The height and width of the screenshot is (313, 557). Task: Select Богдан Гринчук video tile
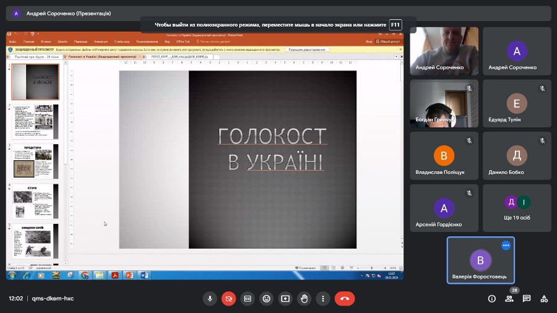(444, 103)
